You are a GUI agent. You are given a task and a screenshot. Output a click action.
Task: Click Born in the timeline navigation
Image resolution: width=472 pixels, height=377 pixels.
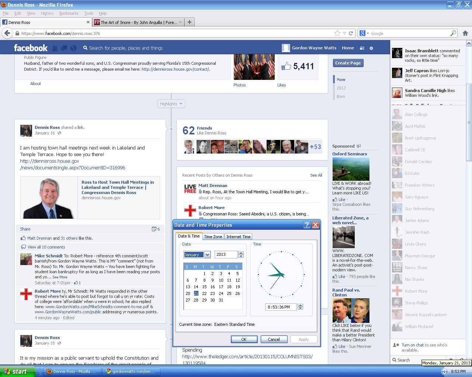(341, 96)
